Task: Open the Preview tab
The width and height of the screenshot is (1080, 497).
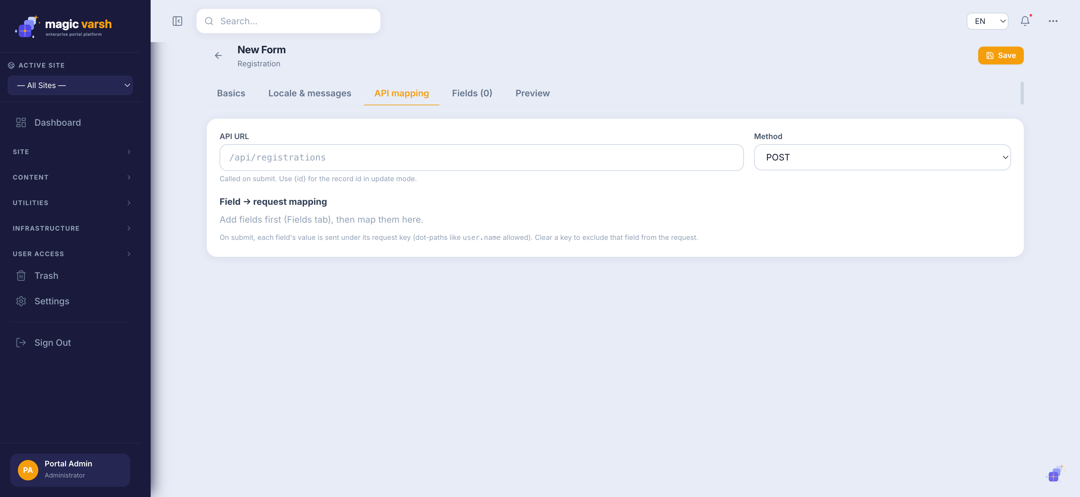Action: (x=532, y=93)
